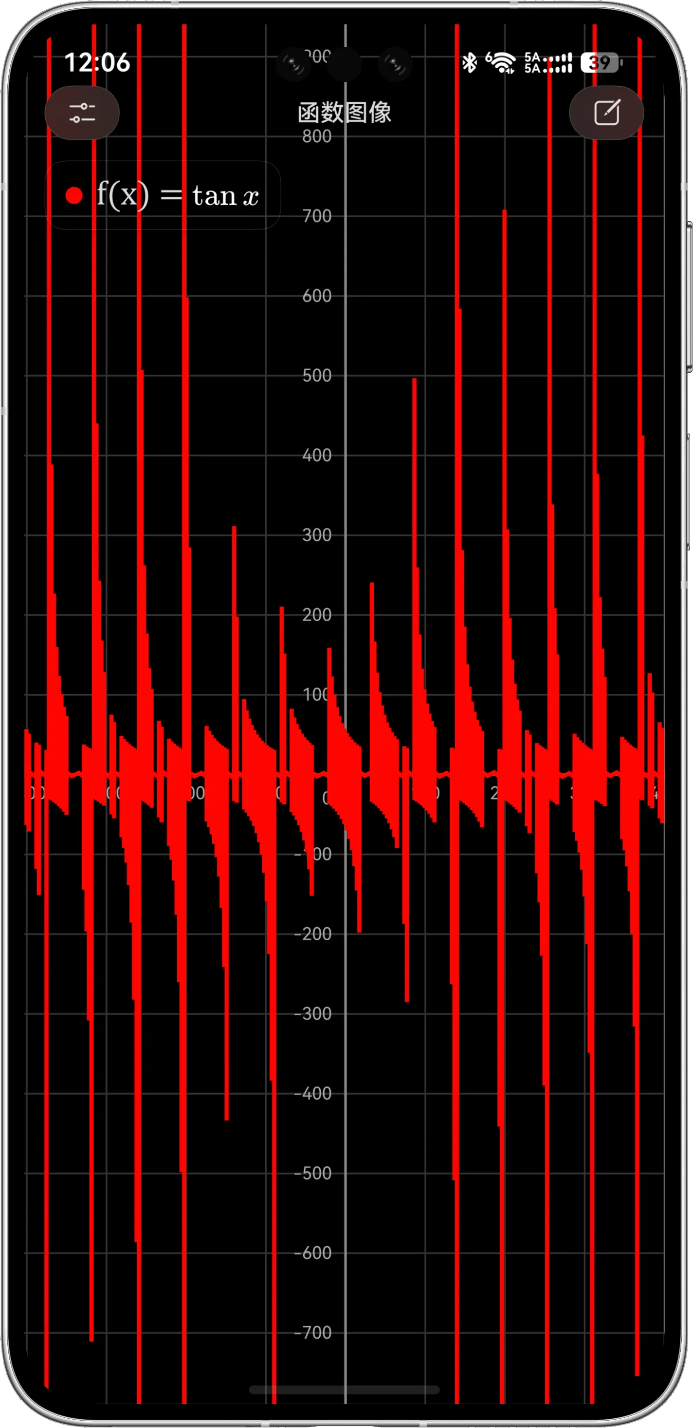693x1428 pixels.
Task: Tap the y-axis label 500
Action: click(317, 376)
